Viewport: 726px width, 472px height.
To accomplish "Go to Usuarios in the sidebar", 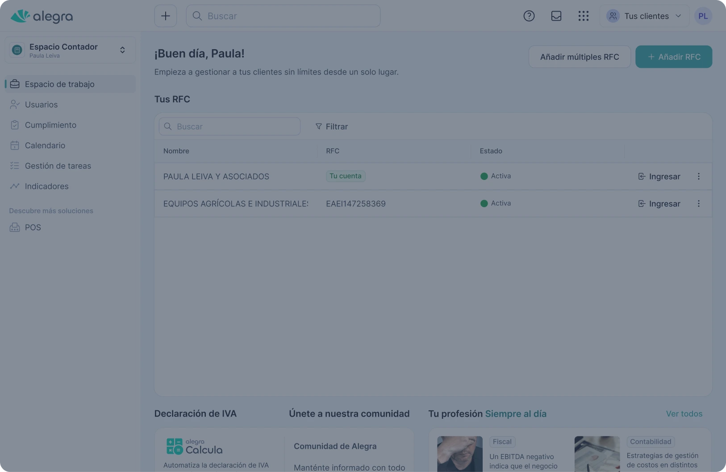I will [41, 104].
